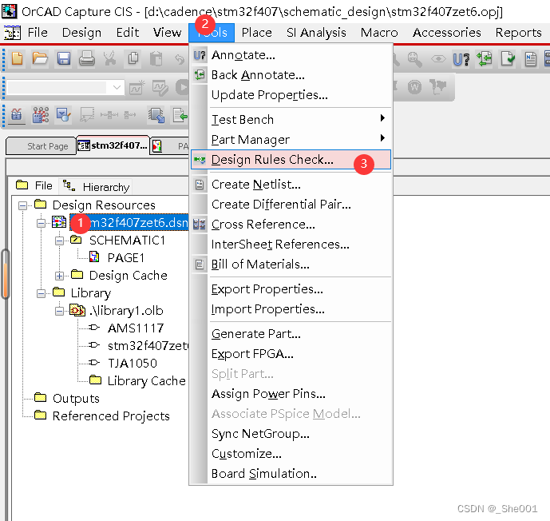Click the chip with magnifier toolbar icon

[x=156, y=115]
